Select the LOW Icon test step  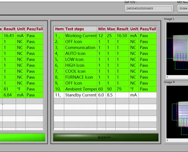click(x=81, y=59)
